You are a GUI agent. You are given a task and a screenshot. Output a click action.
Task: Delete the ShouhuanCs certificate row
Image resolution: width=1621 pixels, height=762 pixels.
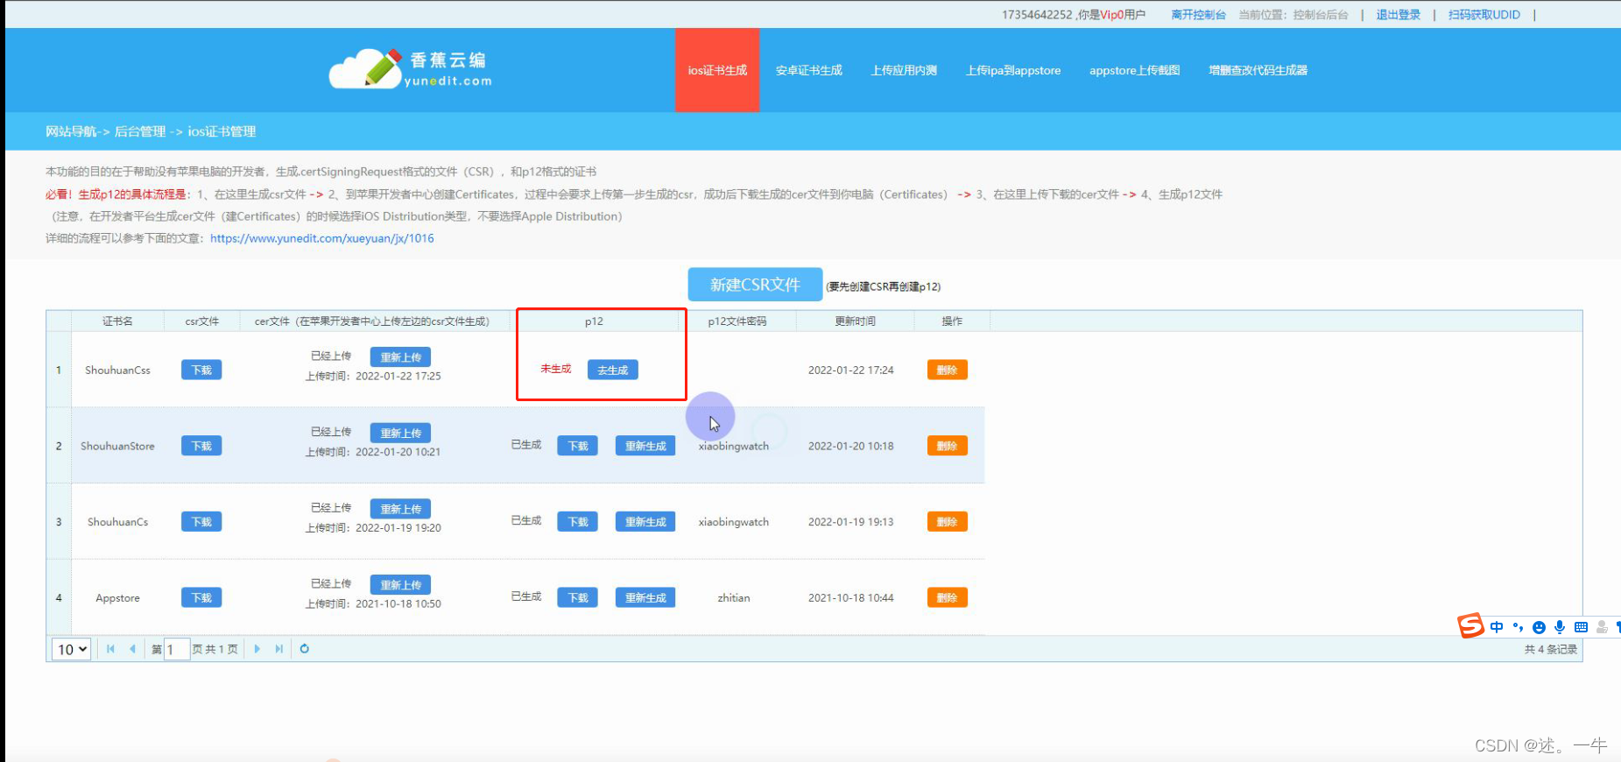tap(947, 522)
